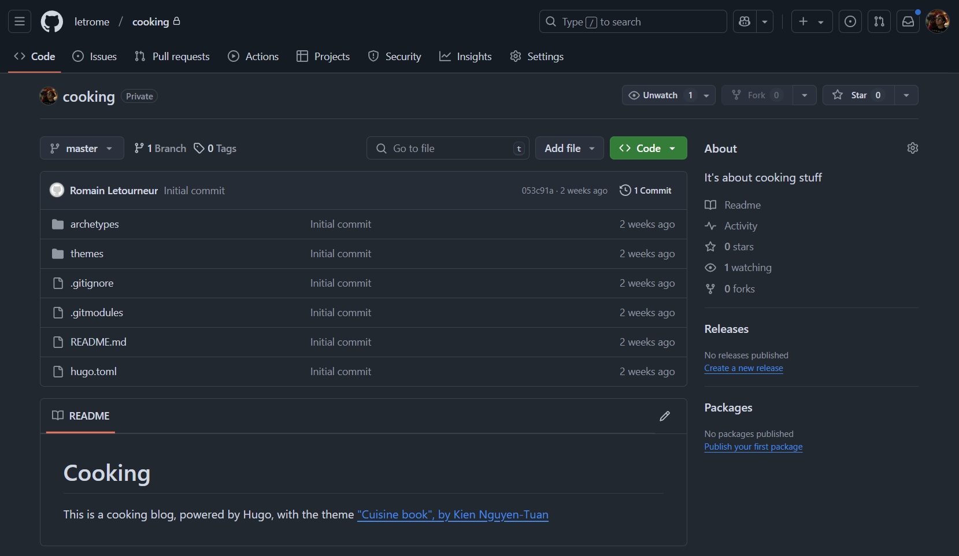Image resolution: width=959 pixels, height=556 pixels.
Task: Unwatch the repository
Action: (x=658, y=95)
